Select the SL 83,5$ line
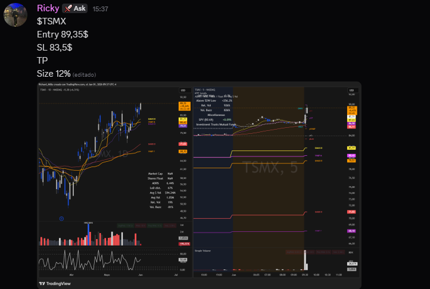 (55, 48)
